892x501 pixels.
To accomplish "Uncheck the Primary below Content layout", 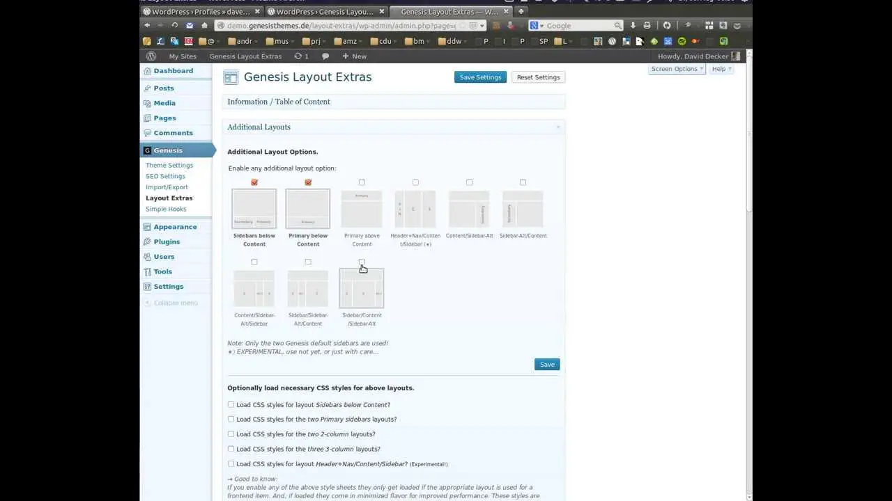I will point(308,182).
